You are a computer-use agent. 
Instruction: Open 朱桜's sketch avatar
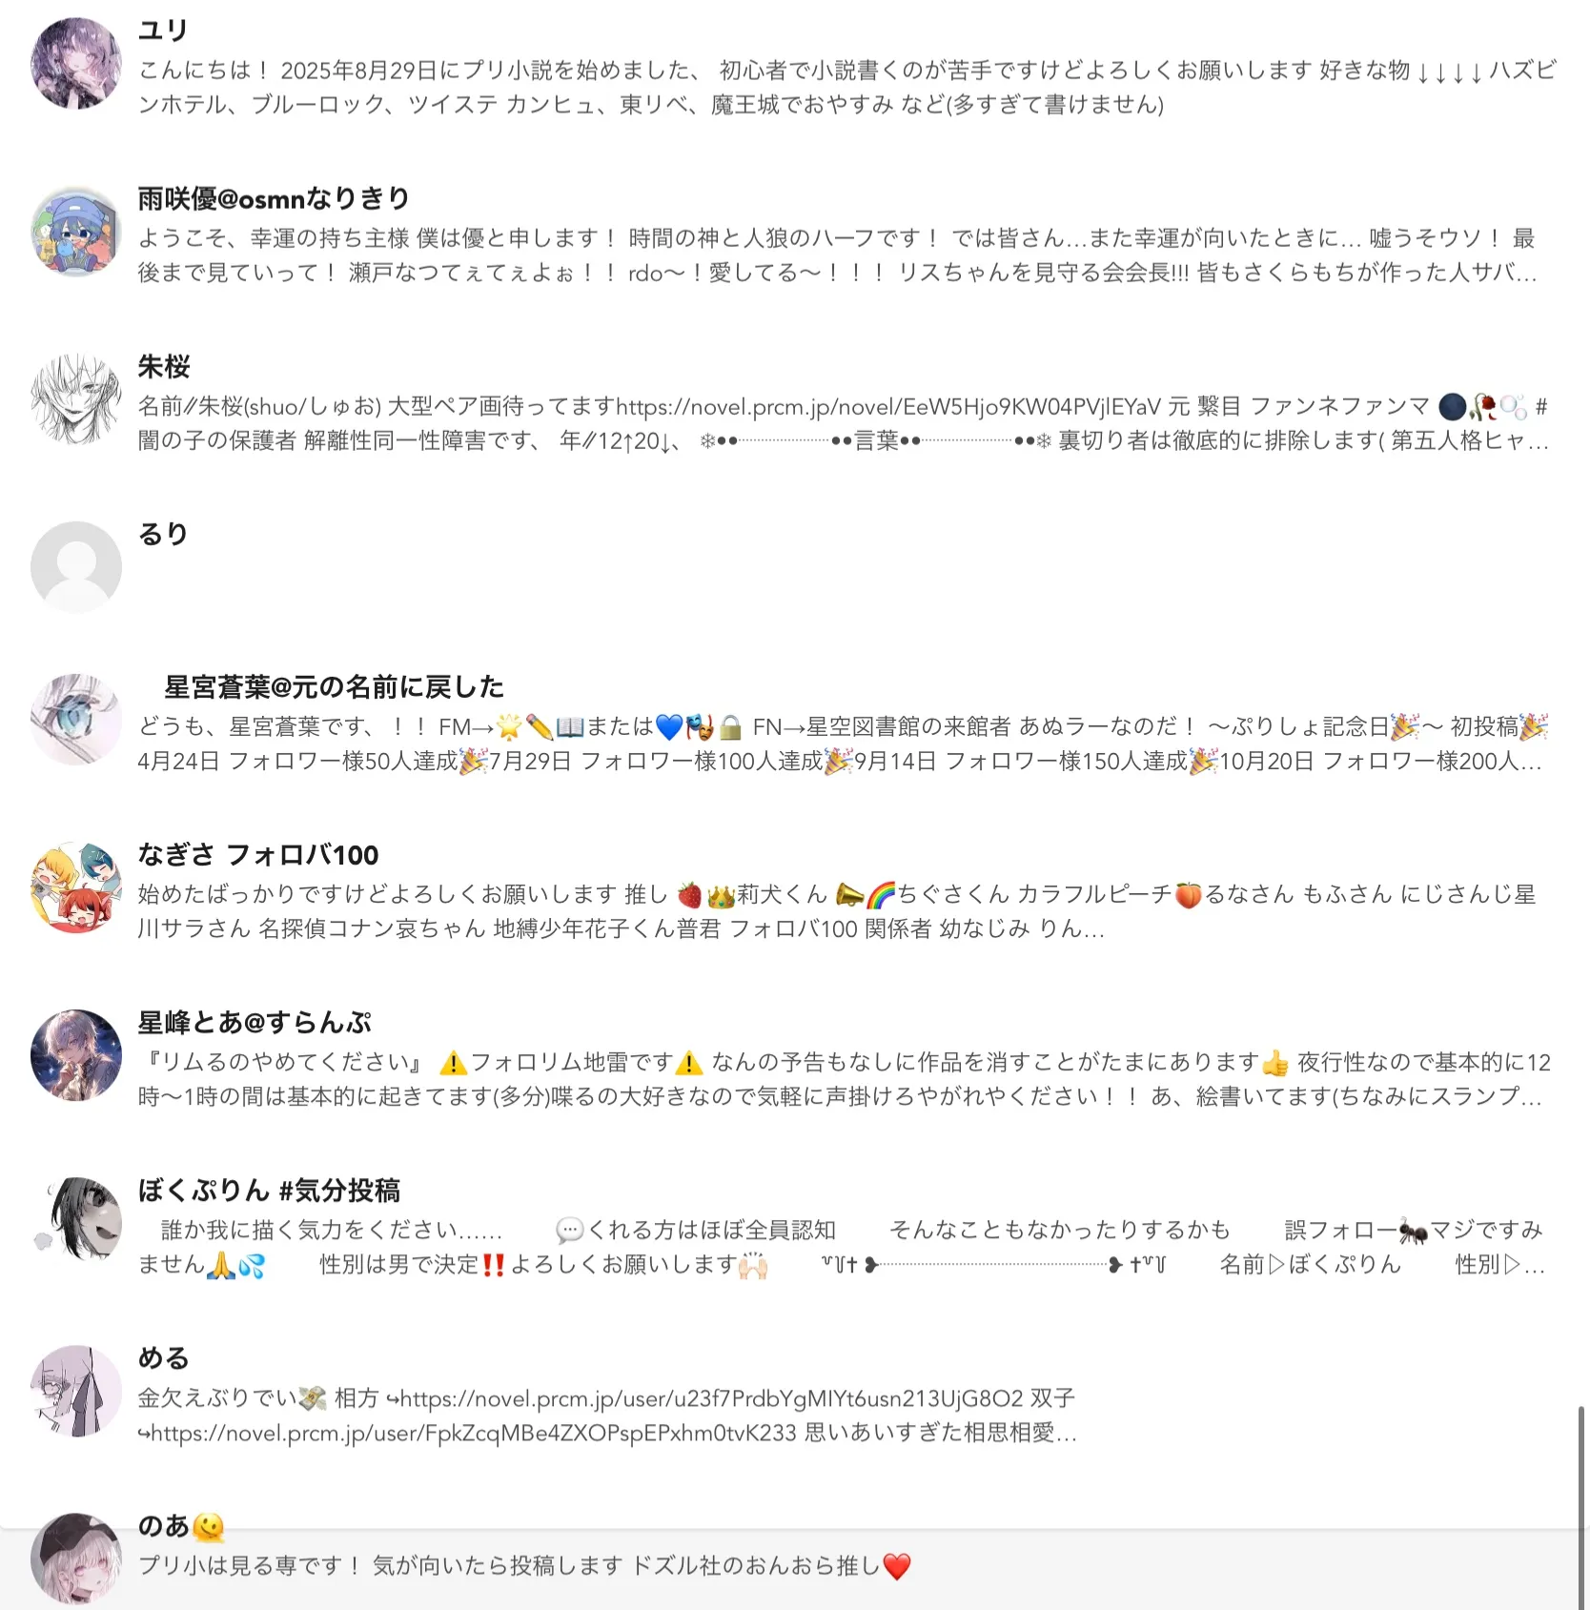76,399
